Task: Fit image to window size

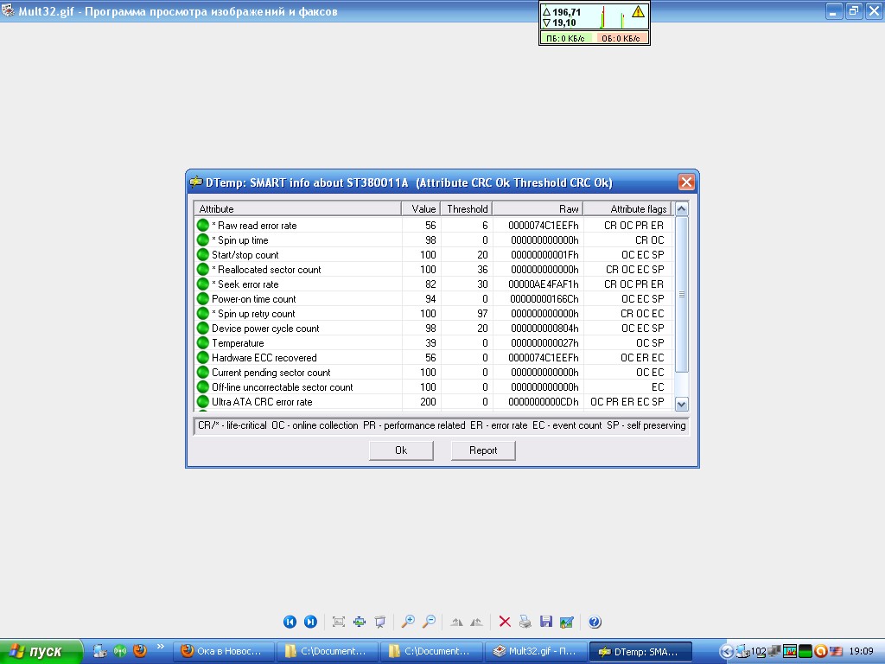Action: point(339,622)
